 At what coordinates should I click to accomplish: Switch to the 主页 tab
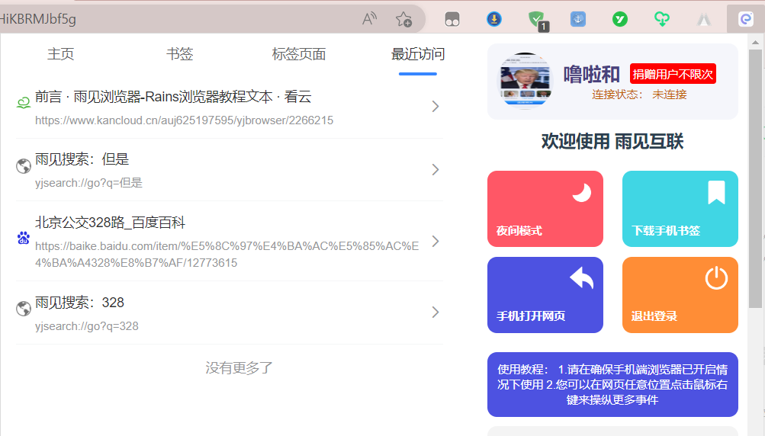(x=61, y=54)
